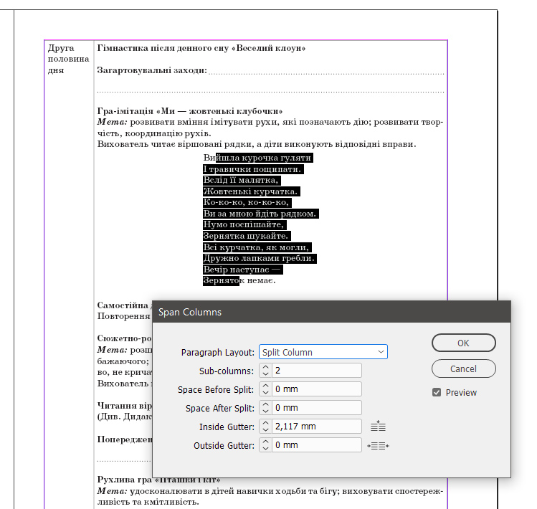Screen dimensions: 537x509
Task: Click the Sub-columns value field
Action: click(316, 371)
